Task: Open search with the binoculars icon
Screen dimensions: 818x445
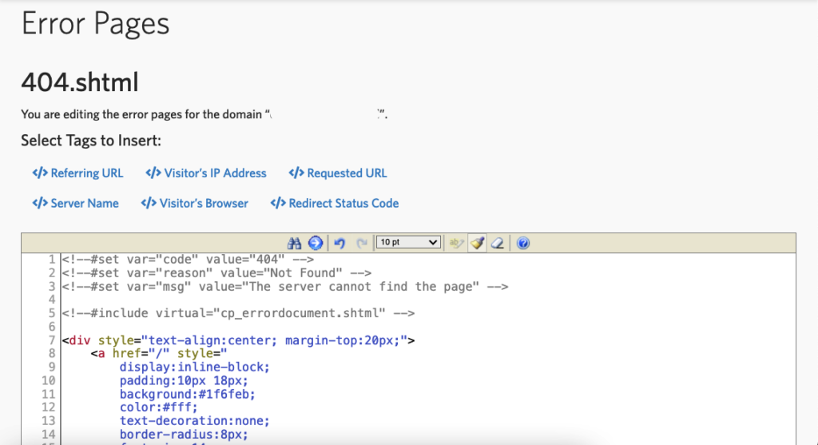Action: click(x=294, y=243)
